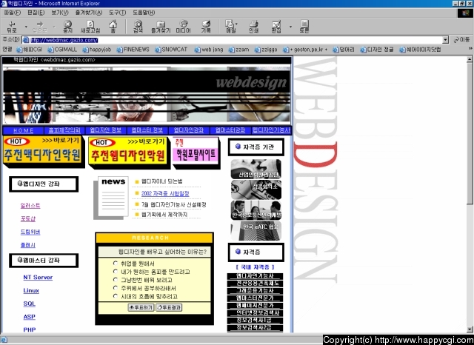474x345 pixels.
Task: Select poll option 시대의 흐름에 맞추려고
Action: point(116,295)
